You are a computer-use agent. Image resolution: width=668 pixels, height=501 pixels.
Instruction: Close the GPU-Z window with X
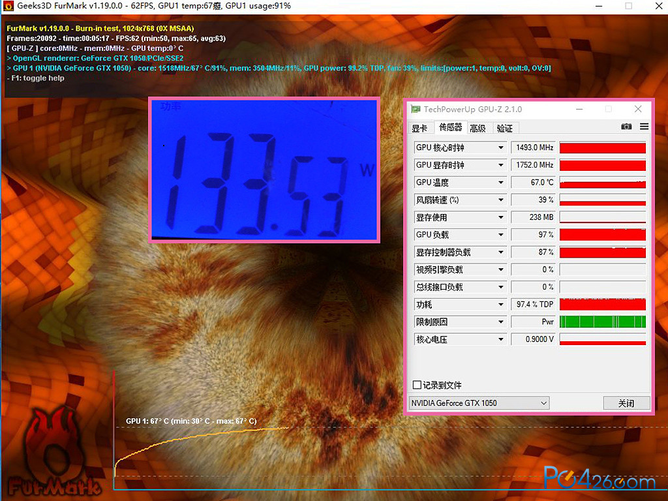tap(638, 109)
